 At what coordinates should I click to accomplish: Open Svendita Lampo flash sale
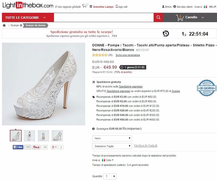101,6
